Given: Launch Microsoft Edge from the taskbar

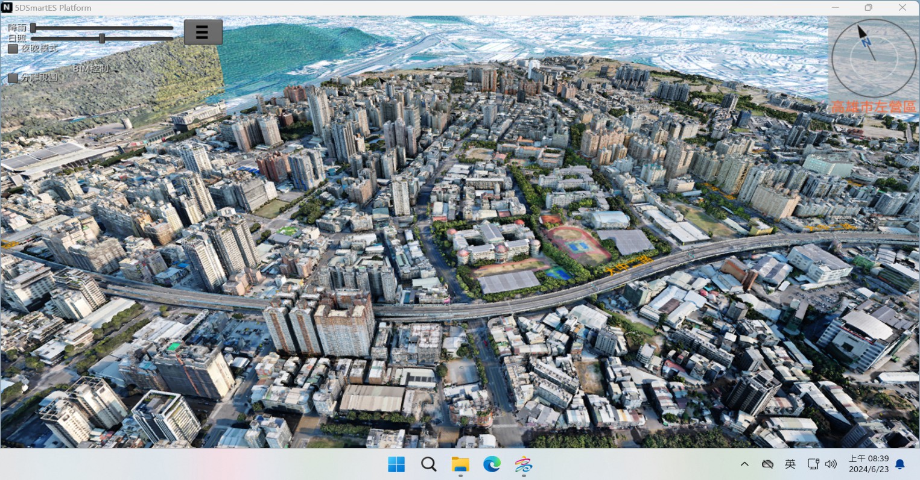Looking at the screenshot, I should click(x=492, y=464).
